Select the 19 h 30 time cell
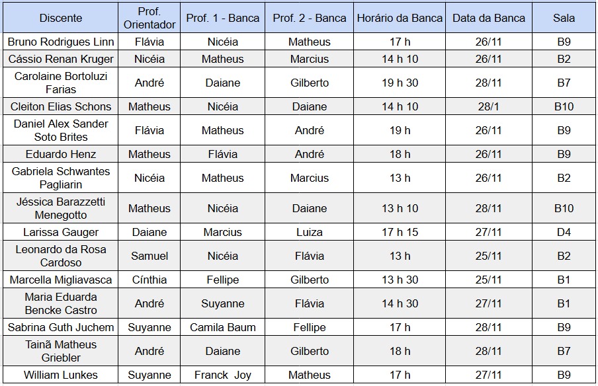This screenshot has height=386, width=598. (x=400, y=83)
